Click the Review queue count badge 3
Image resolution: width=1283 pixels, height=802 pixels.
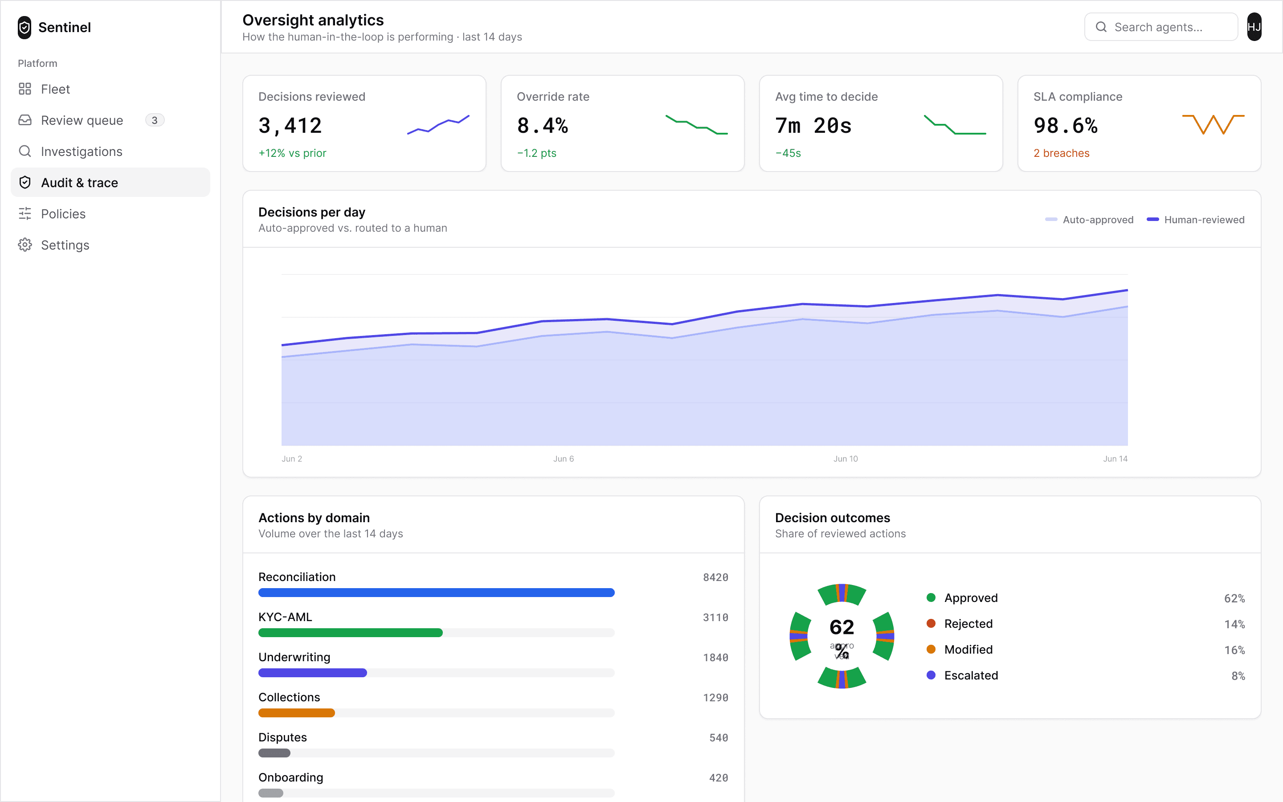point(154,120)
